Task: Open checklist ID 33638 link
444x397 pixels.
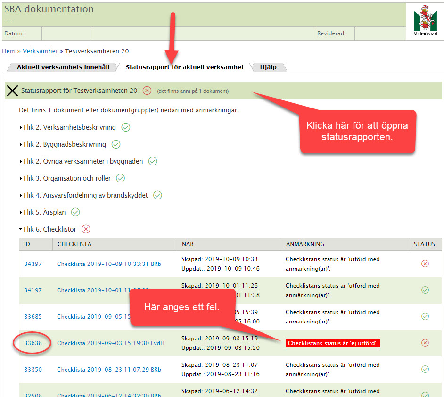Action: (33, 343)
